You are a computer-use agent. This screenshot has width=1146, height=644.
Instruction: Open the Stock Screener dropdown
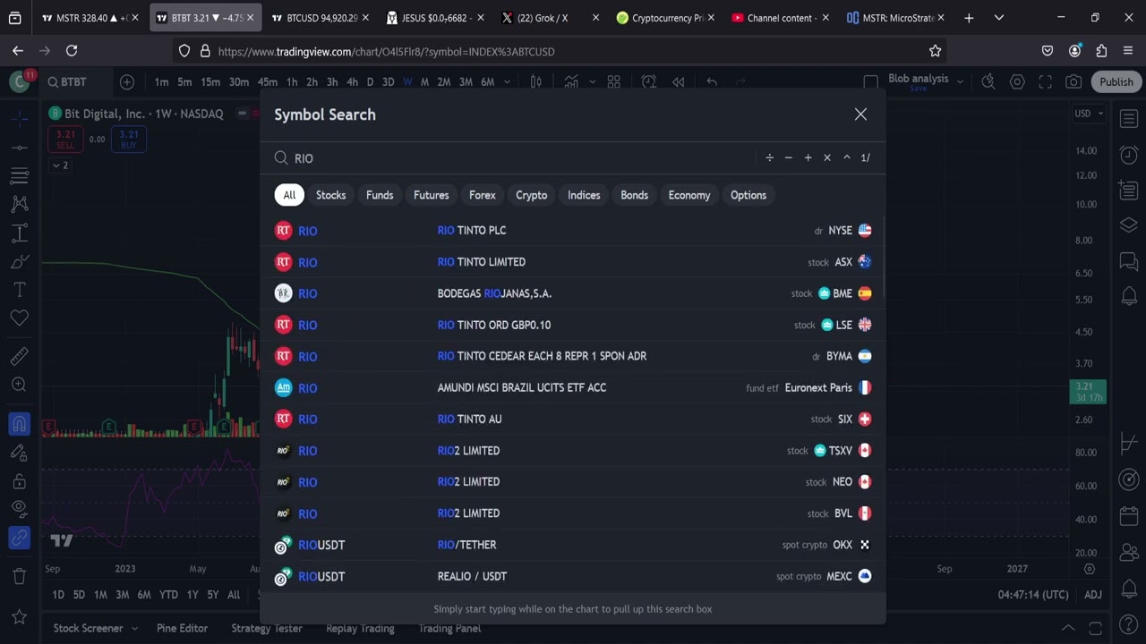tap(95, 628)
